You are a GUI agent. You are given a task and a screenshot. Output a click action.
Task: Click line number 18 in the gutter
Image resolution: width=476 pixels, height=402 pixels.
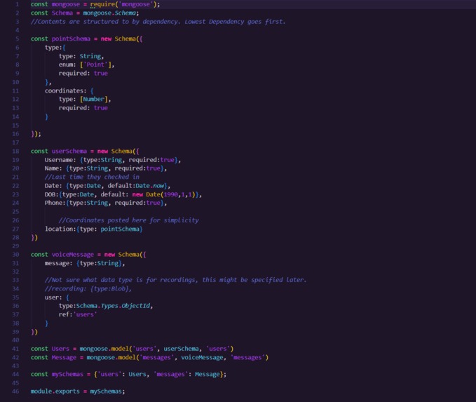pos(16,152)
